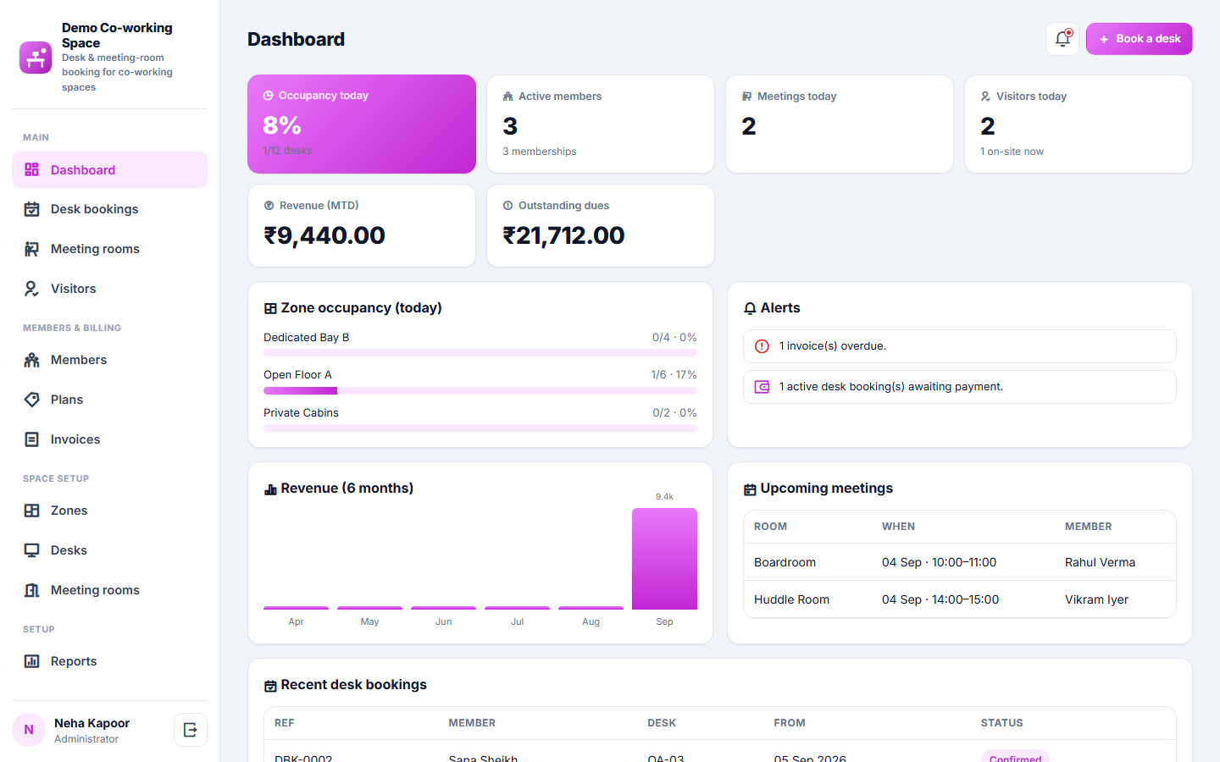The width and height of the screenshot is (1220, 762).
Task: Click the Outstanding dues value ₹21,712.00
Action: (563, 235)
